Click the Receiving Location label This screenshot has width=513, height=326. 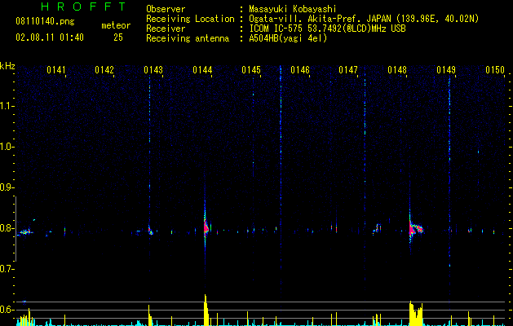pos(190,19)
